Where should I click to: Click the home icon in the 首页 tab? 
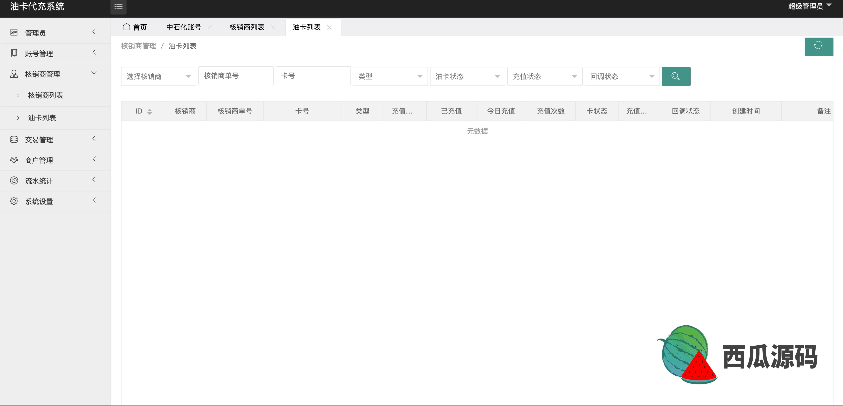[x=126, y=27]
